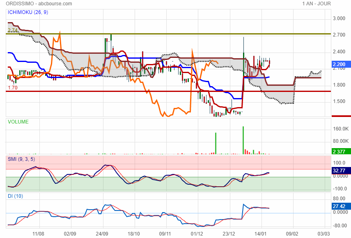Image resolution: width=351 pixels, height=238 pixels.
Task: Click the 01/12 date on the time axis
Action: point(197,234)
